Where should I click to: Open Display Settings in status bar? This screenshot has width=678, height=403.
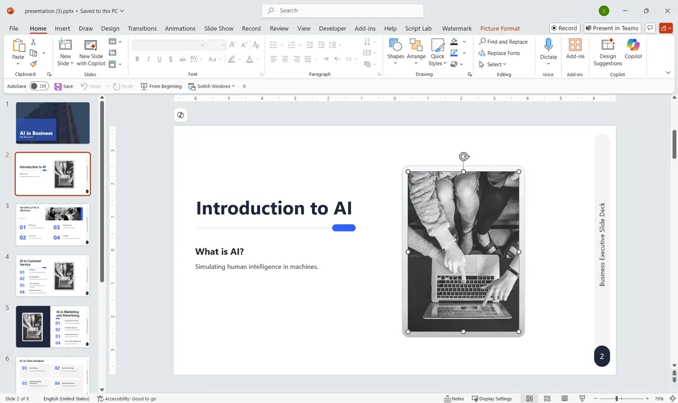[x=492, y=398]
